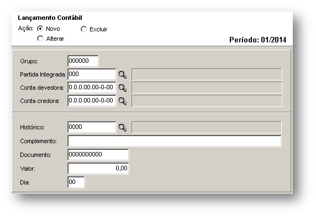Focus the Conta devedora account field
Viewport: 316px width, 217px height.
[92, 88]
